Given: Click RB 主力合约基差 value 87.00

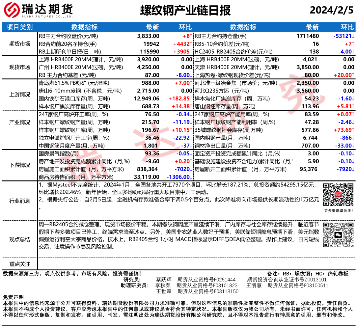Looking at the screenshot, I should tap(152, 75).
